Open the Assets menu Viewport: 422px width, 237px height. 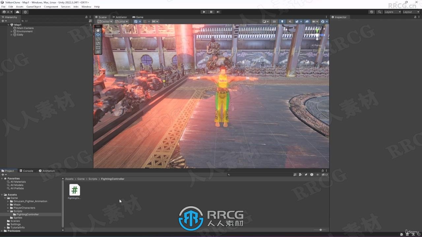tap(20, 7)
